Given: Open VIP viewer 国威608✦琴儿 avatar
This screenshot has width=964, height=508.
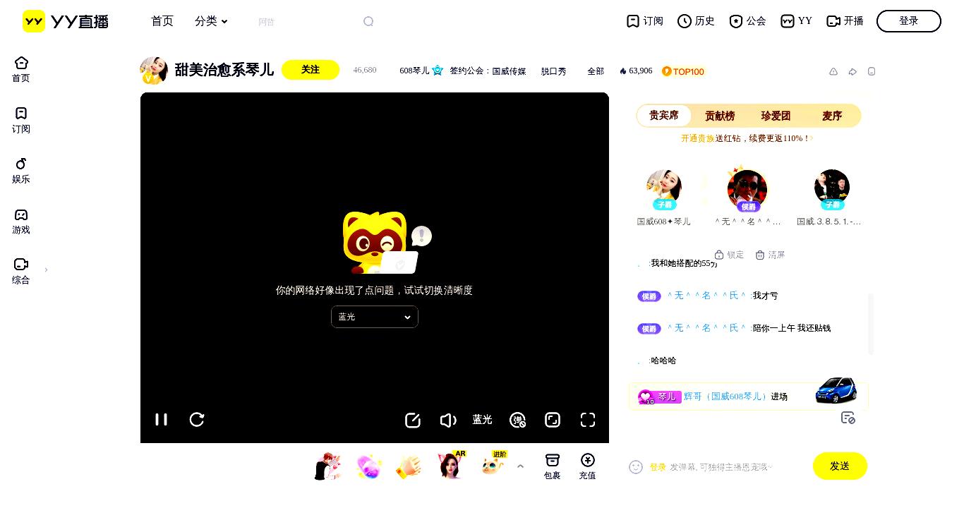Looking at the screenshot, I should click(x=664, y=188).
